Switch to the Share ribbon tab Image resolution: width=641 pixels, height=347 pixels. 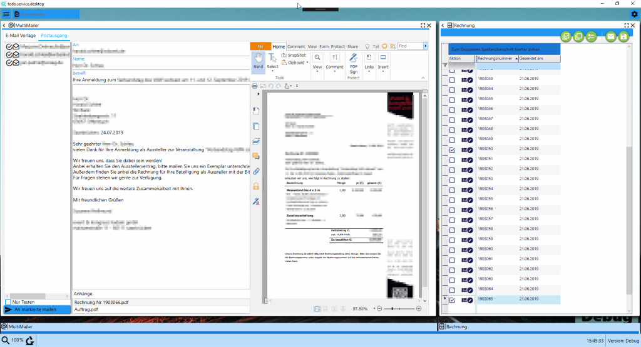pos(352,46)
